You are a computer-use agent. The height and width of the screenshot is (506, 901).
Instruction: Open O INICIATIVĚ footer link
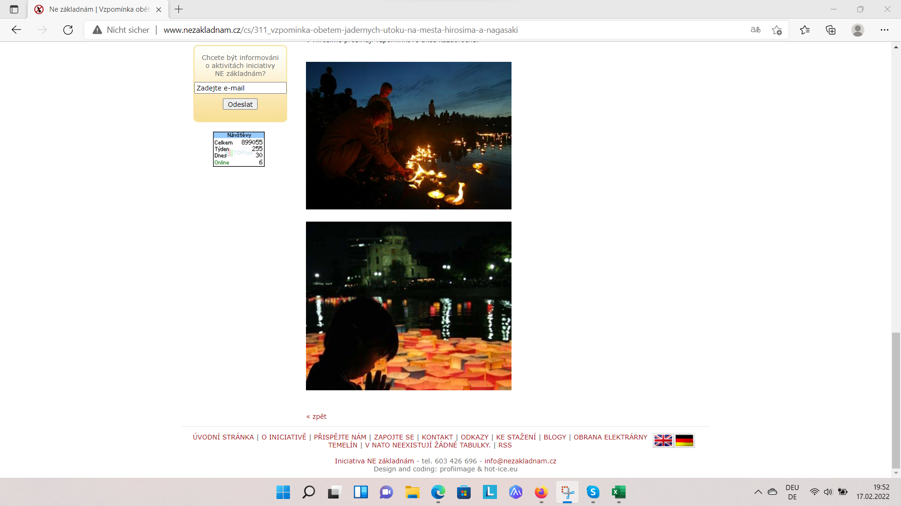284,437
